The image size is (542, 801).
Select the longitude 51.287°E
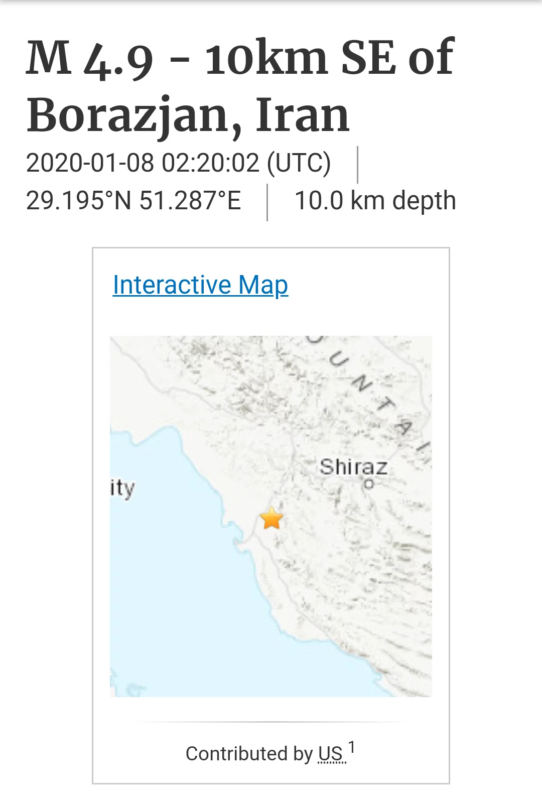pos(190,201)
